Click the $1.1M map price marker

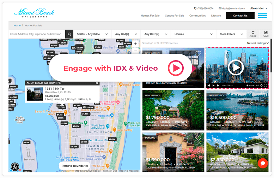pyautogui.click(x=85, y=114)
